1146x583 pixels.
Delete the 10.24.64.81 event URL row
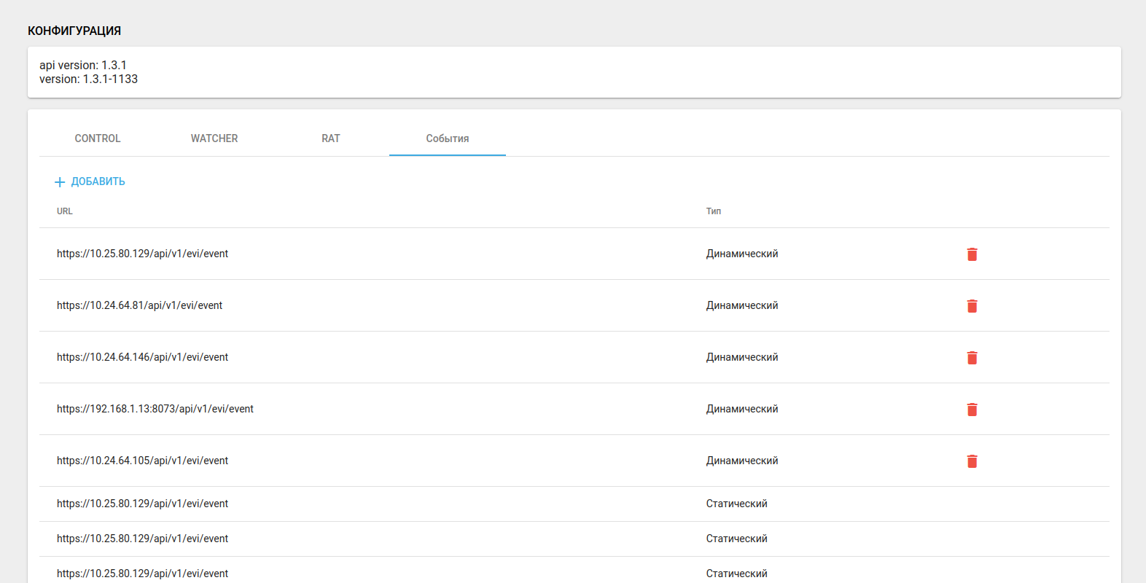(972, 306)
